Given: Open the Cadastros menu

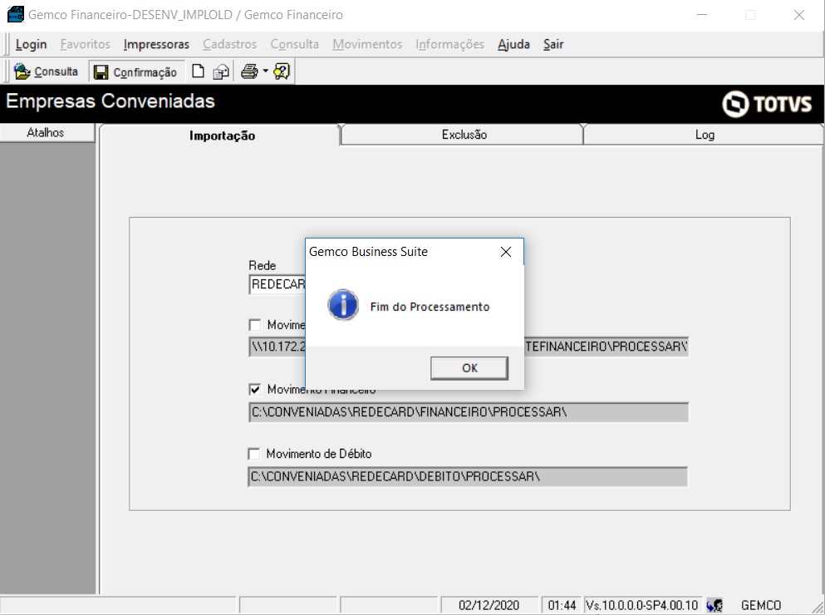Looking at the screenshot, I should point(230,44).
